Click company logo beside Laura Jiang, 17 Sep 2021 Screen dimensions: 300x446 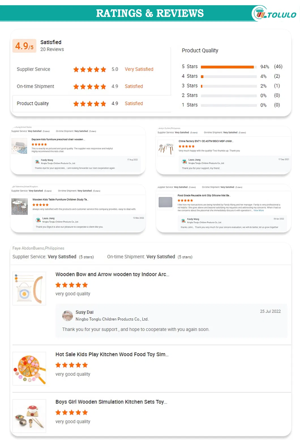coord(184,162)
